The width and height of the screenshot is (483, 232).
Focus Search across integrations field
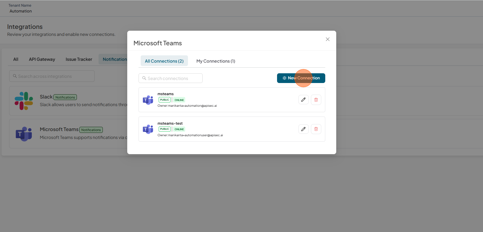pos(52,76)
